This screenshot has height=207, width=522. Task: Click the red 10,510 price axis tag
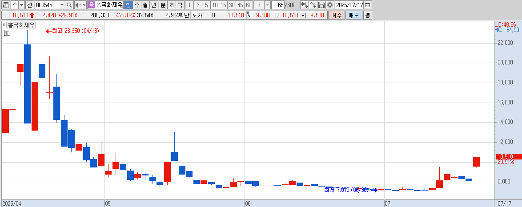click(509, 156)
